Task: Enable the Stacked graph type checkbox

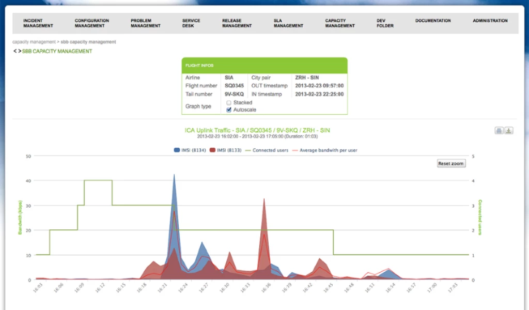Action: coord(229,103)
